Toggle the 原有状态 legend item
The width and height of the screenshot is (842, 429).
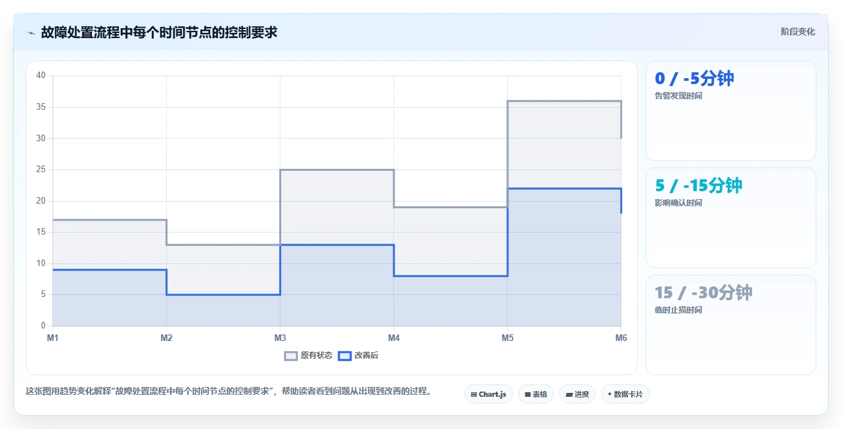tap(308, 355)
